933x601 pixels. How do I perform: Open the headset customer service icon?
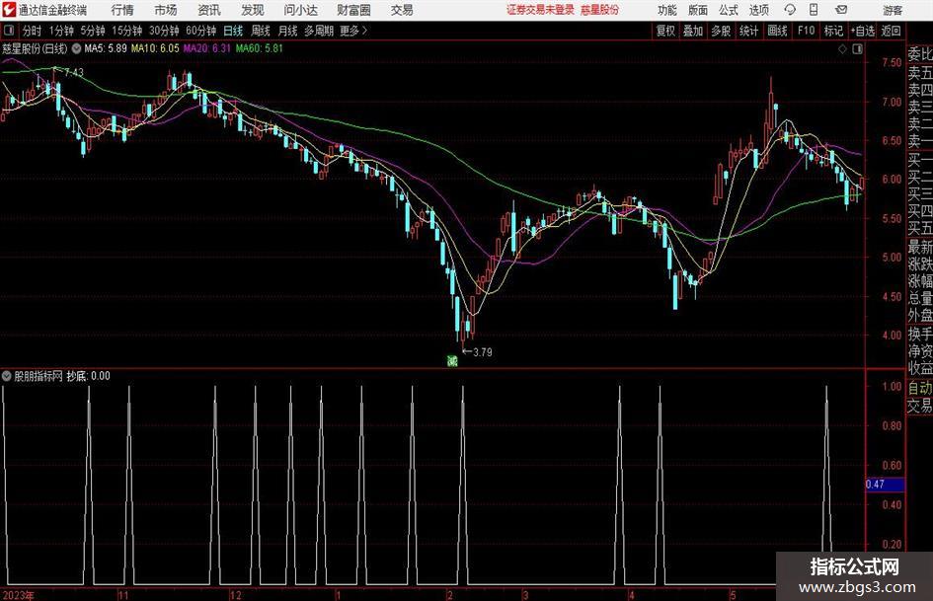790,10
